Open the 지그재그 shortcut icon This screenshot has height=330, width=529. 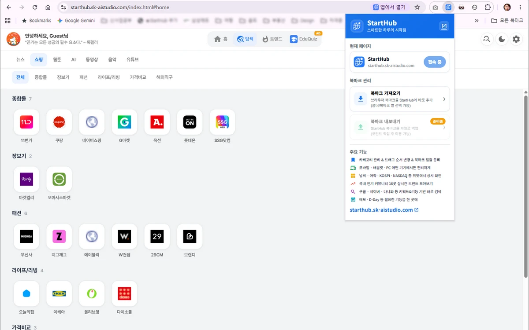59,236
